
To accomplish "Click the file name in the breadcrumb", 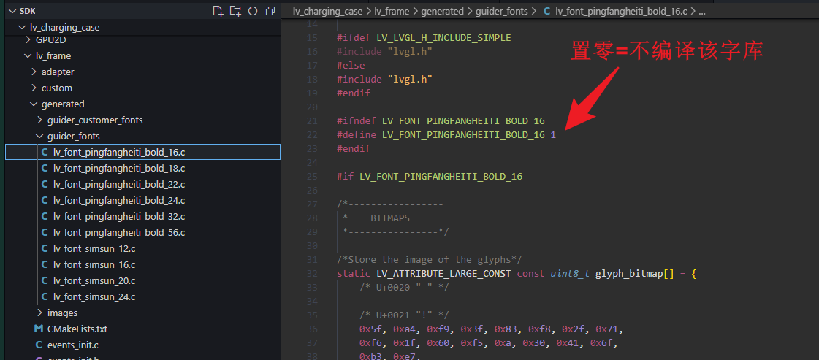I will 621,11.
